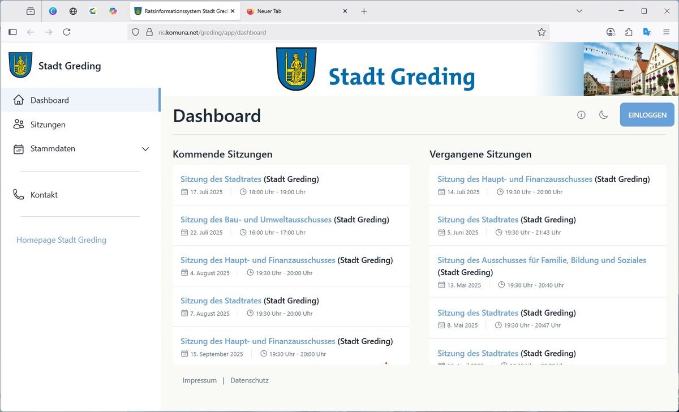679x412 pixels.
Task: Click the Stammdaten calendar icon in the sidebar
Action: 19,149
